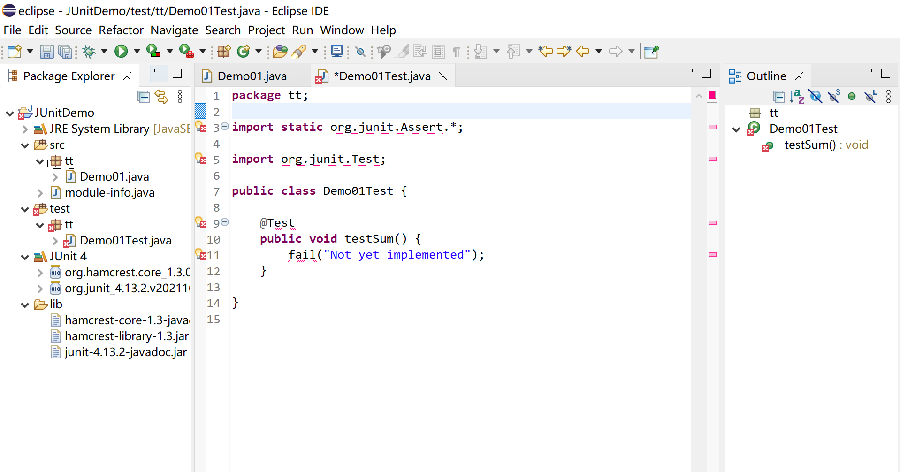Image resolution: width=900 pixels, height=472 pixels.
Task: Collapse the lib folder node
Action: [25, 305]
